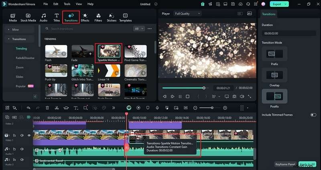Image resolution: width=321 pixels, height=170 pixels.
Task: Open the Effects tab
Action: point(85,18)
